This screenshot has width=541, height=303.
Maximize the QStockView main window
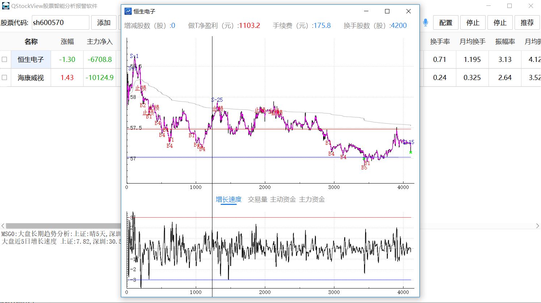point(510,6)
